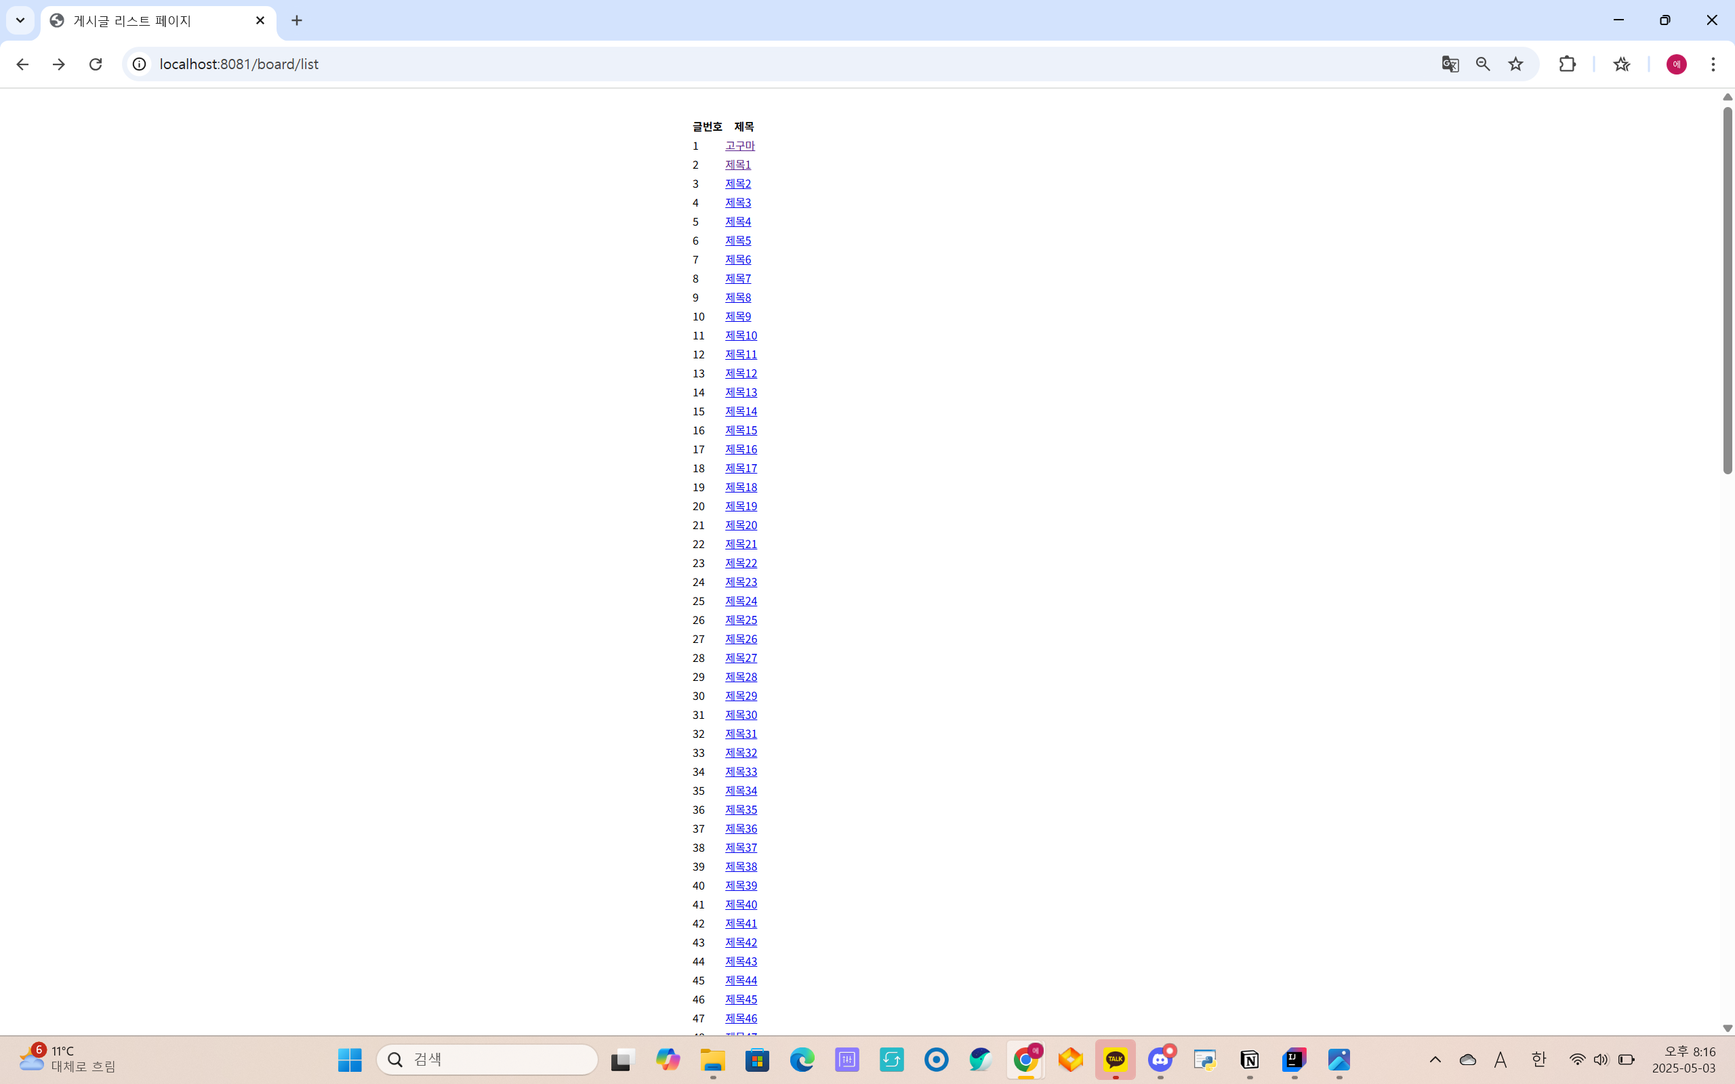This screenshot has height=1084, width=1735.
Task: Open KakaoTalk from the taskbar
Action: pyautogui.click(x=1115, y=1060)
